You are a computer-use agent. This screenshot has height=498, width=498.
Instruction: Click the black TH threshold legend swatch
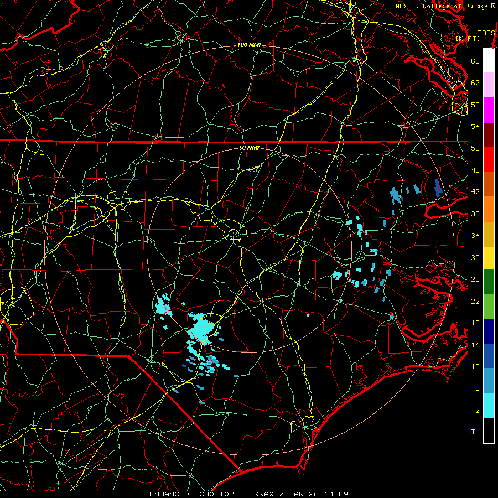(x=489, y=430)
